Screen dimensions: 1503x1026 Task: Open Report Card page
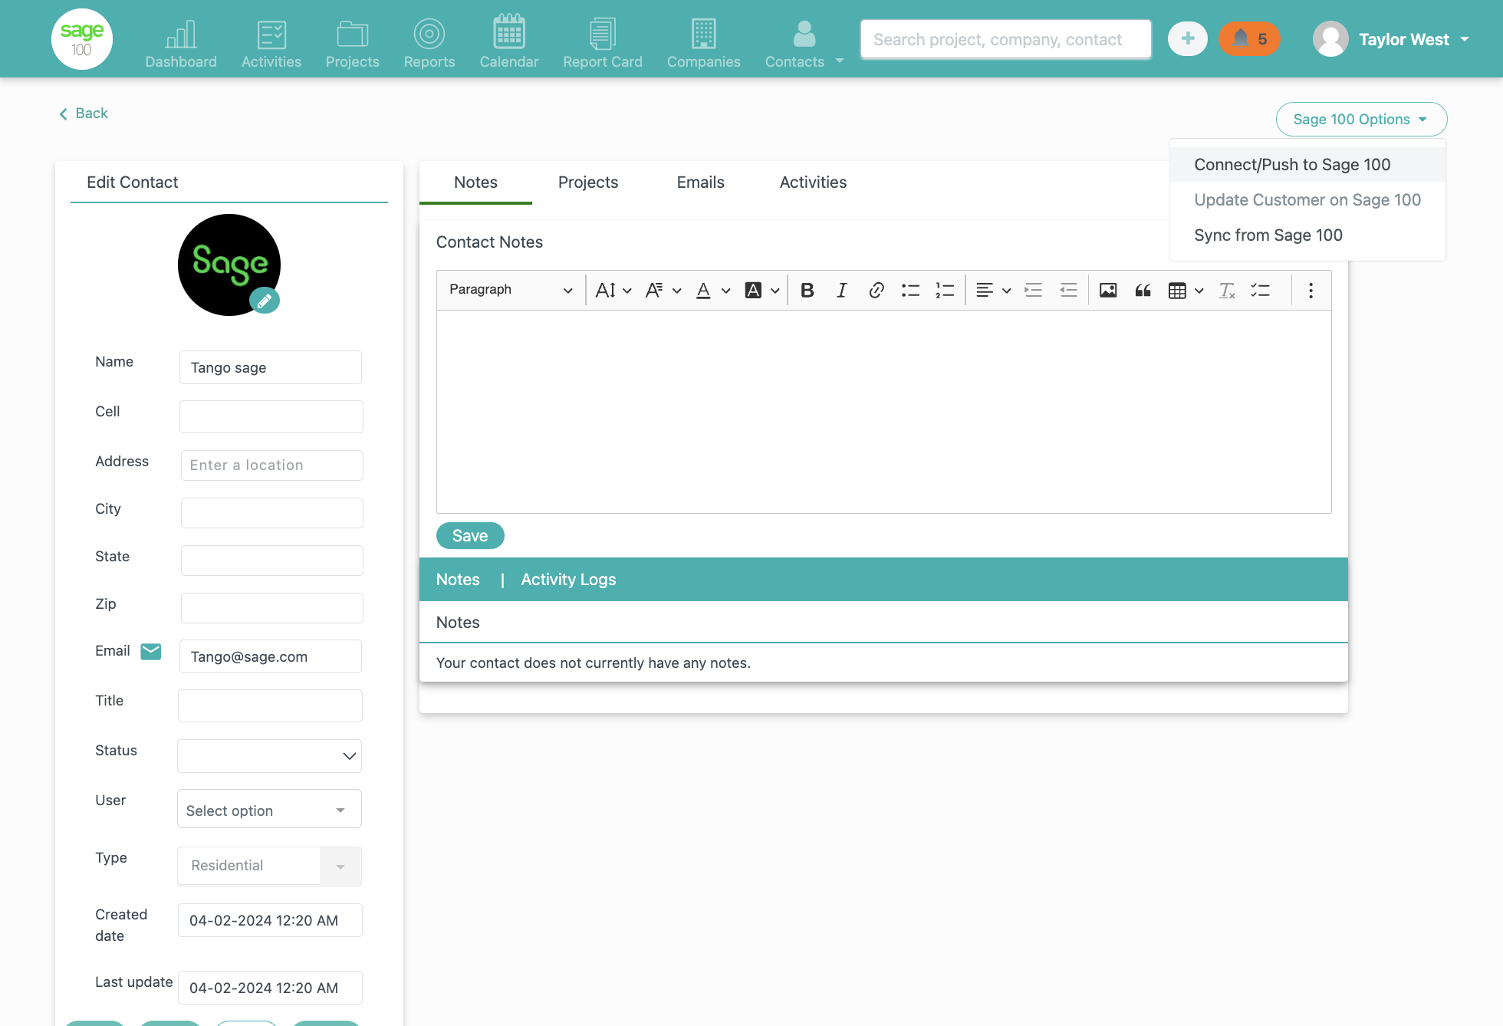tap(603, 43)
